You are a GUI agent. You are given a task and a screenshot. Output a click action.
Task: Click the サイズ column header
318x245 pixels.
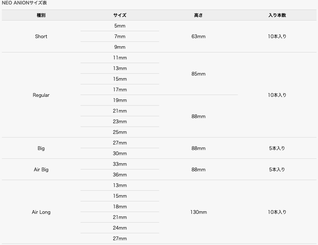coord(120,15)
